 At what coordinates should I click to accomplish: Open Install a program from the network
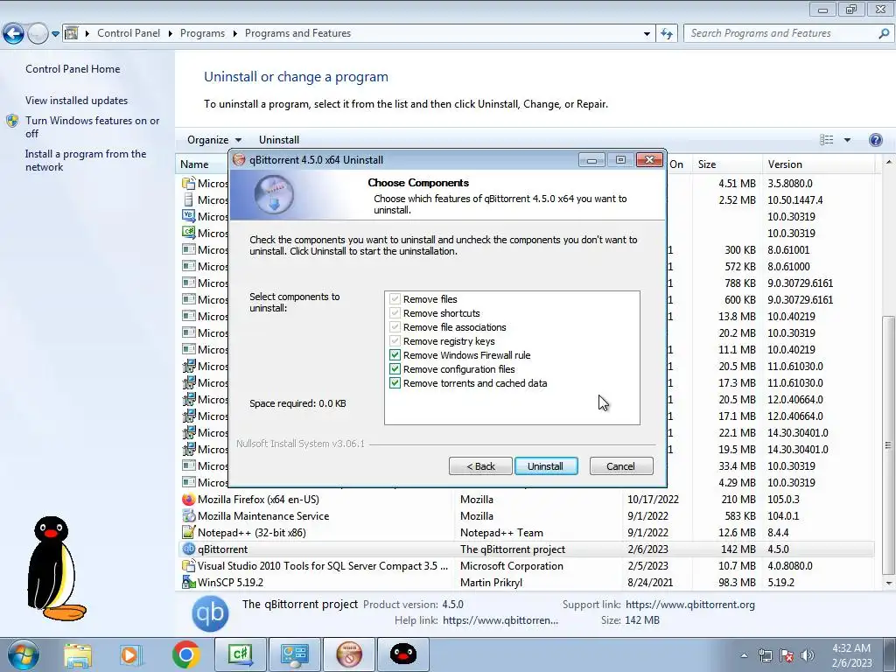(x=86, y=161)
